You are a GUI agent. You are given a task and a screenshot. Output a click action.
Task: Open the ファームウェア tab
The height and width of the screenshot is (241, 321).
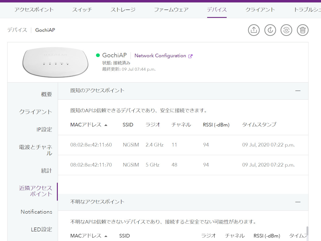[171, 10]
